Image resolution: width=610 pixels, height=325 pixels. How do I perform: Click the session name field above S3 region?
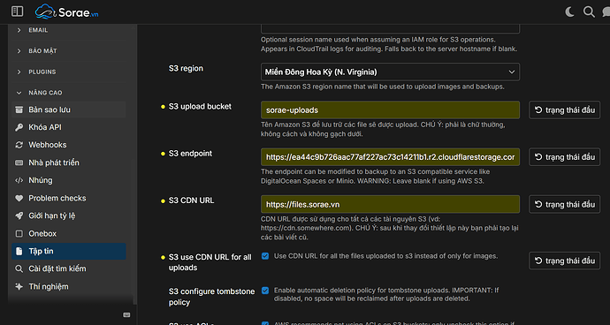point(390,28)
